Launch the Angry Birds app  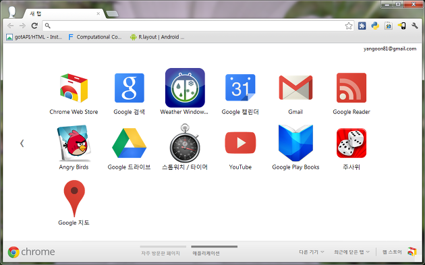[x=74, y=143]
